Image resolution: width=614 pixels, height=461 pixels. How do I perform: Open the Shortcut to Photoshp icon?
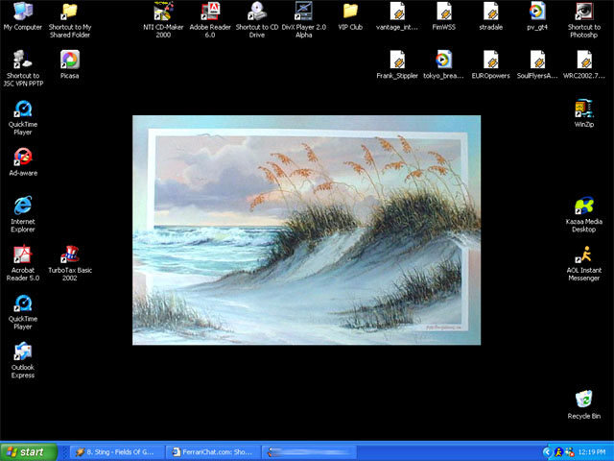coord(584,19)
